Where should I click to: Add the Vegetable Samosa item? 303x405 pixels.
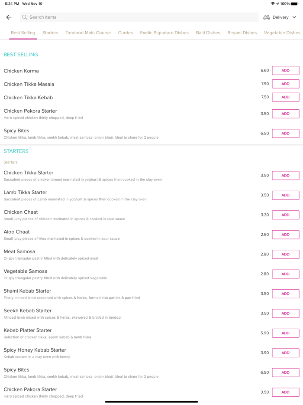285,274
